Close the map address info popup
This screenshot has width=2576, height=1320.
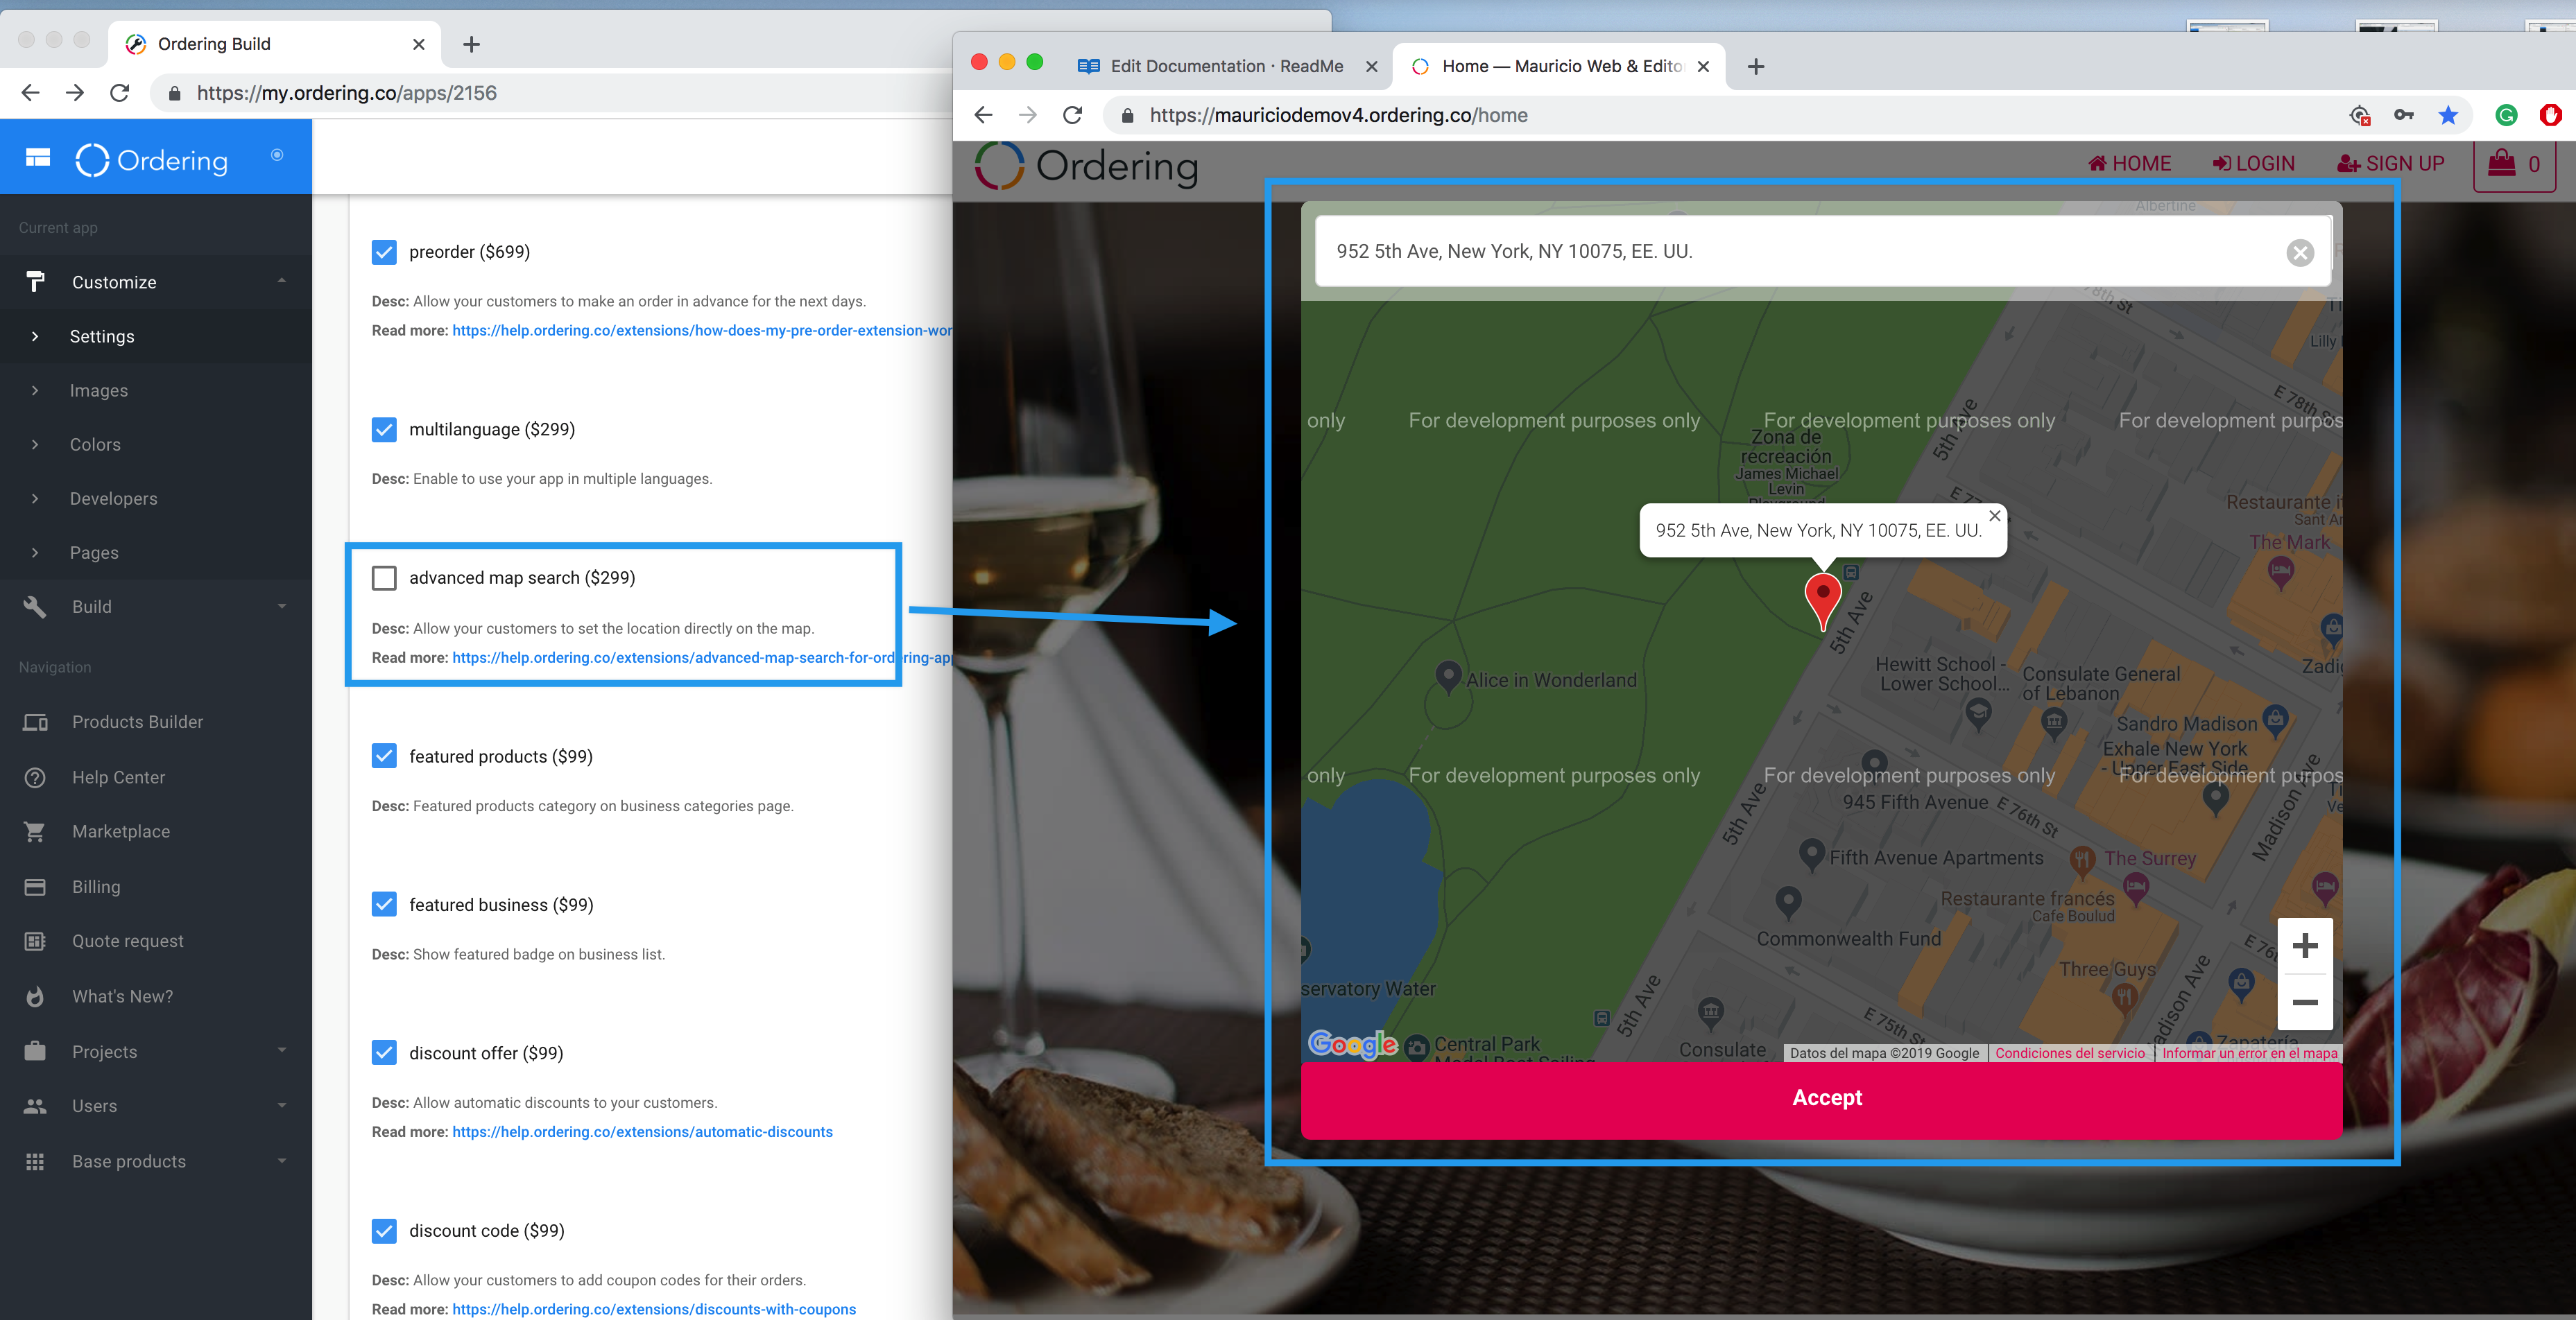(1994, 516)
